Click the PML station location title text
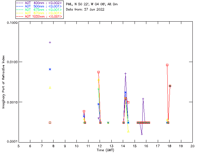Viewport: 198px width, 158px height. (x=92, y=4)
